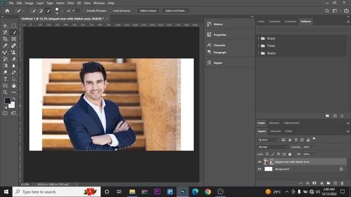Click the Select Subject button
351x197 pixels.
tap(148, 11)
